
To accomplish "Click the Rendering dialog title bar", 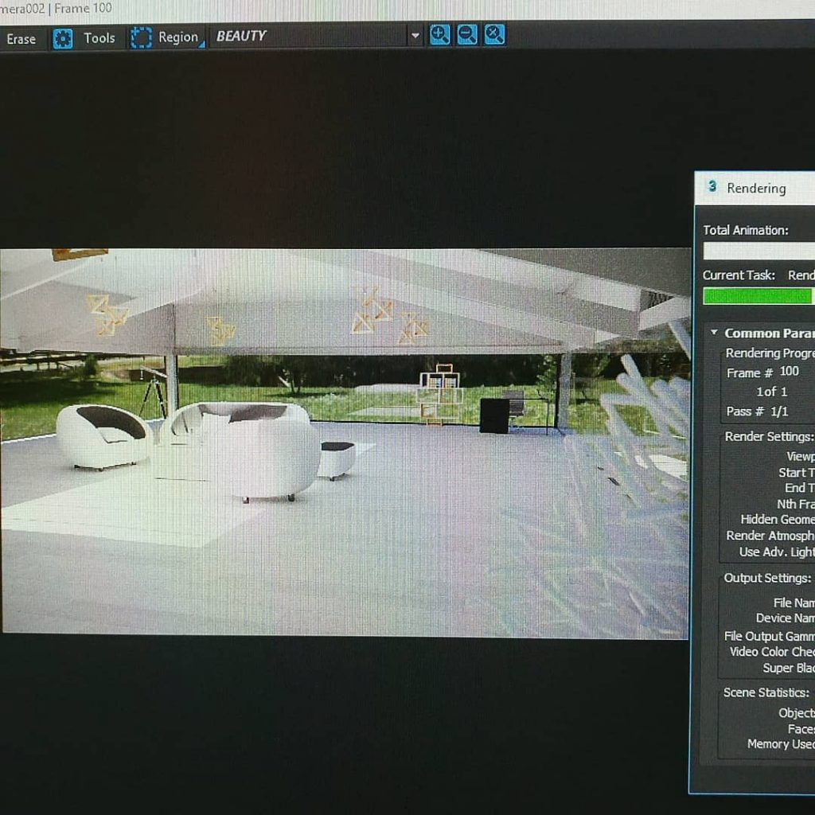I will click(755, 188).
